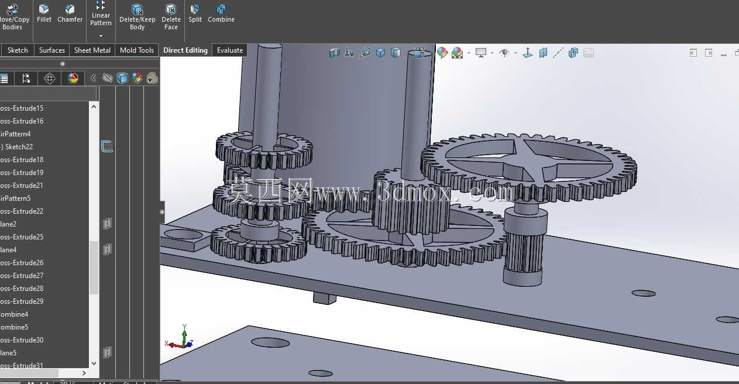Click the Transparency column header icon

coord(152,78)
